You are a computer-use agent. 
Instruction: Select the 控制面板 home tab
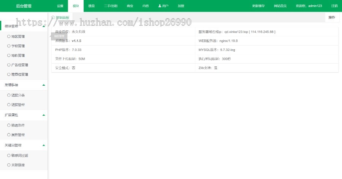pos(60,17)
